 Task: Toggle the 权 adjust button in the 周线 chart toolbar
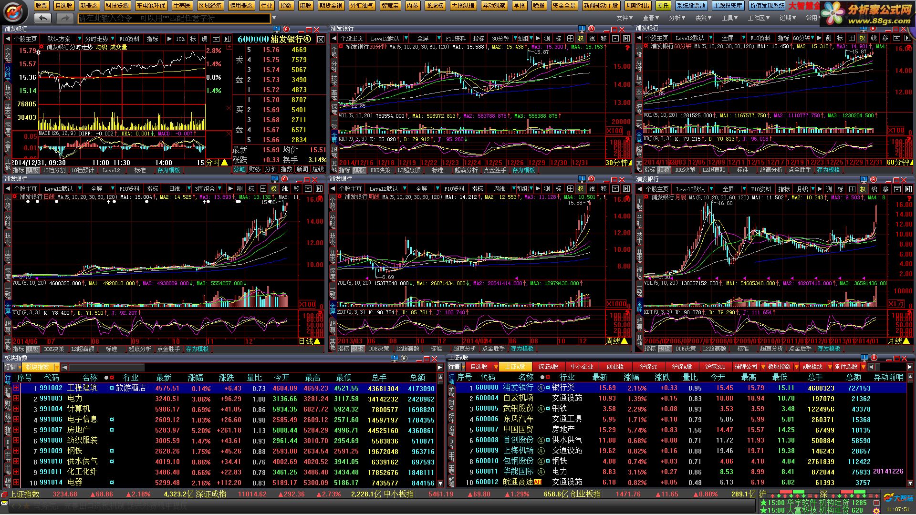pos(581,189)
